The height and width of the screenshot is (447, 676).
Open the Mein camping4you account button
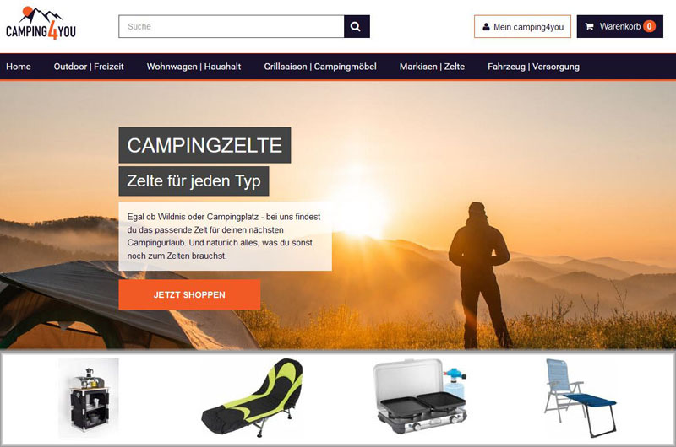click(x=522, y=27)
